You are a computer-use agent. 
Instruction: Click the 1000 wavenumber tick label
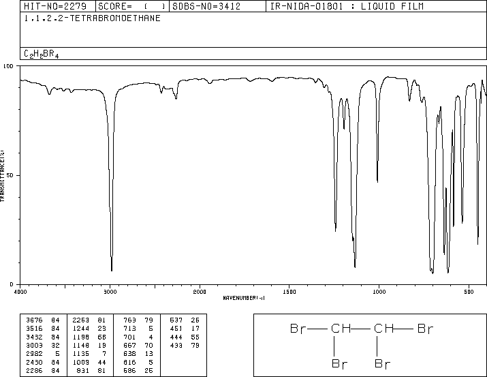point(377,291)
